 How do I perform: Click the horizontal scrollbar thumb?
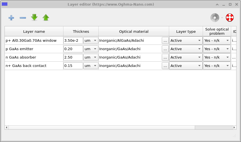(102, 127)
